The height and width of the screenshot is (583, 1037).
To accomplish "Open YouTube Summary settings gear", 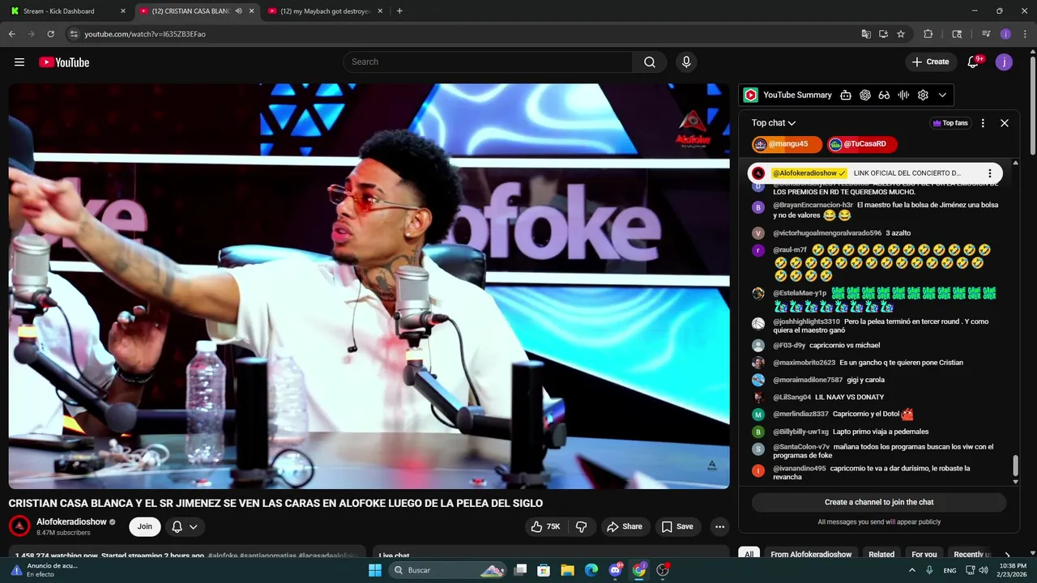I will [x=923, y=95].
